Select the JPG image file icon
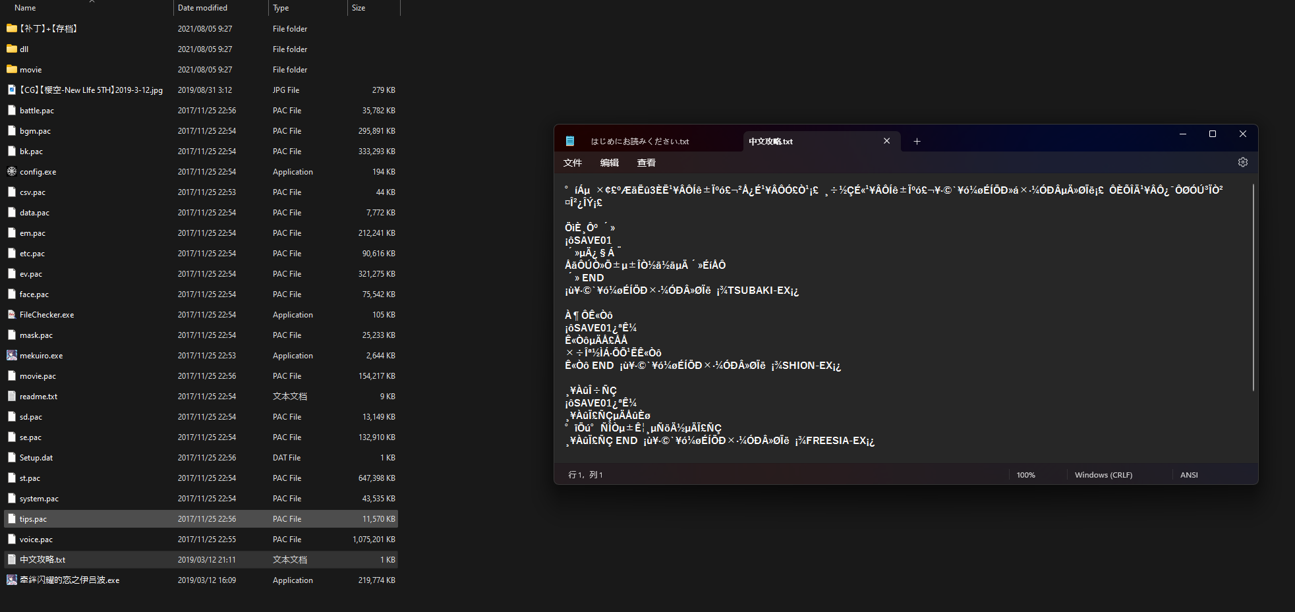The image size is (1295, 612). pos(12,90)
